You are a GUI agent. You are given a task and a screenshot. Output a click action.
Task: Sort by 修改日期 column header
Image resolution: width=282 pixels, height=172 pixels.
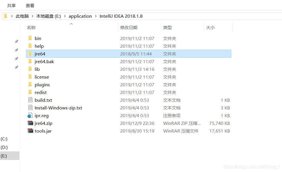[x=129, y=28]
